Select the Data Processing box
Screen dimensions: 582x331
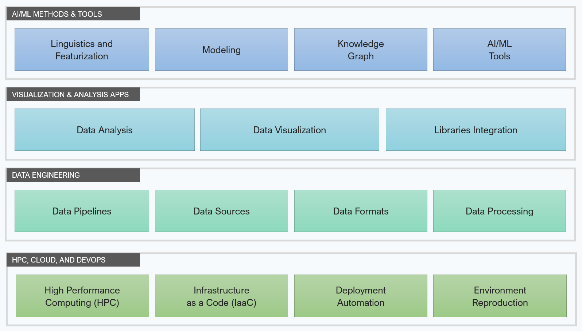click(500, 211)
